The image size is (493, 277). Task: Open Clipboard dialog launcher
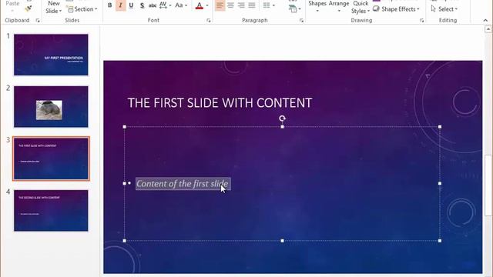(x=38, y=21)
